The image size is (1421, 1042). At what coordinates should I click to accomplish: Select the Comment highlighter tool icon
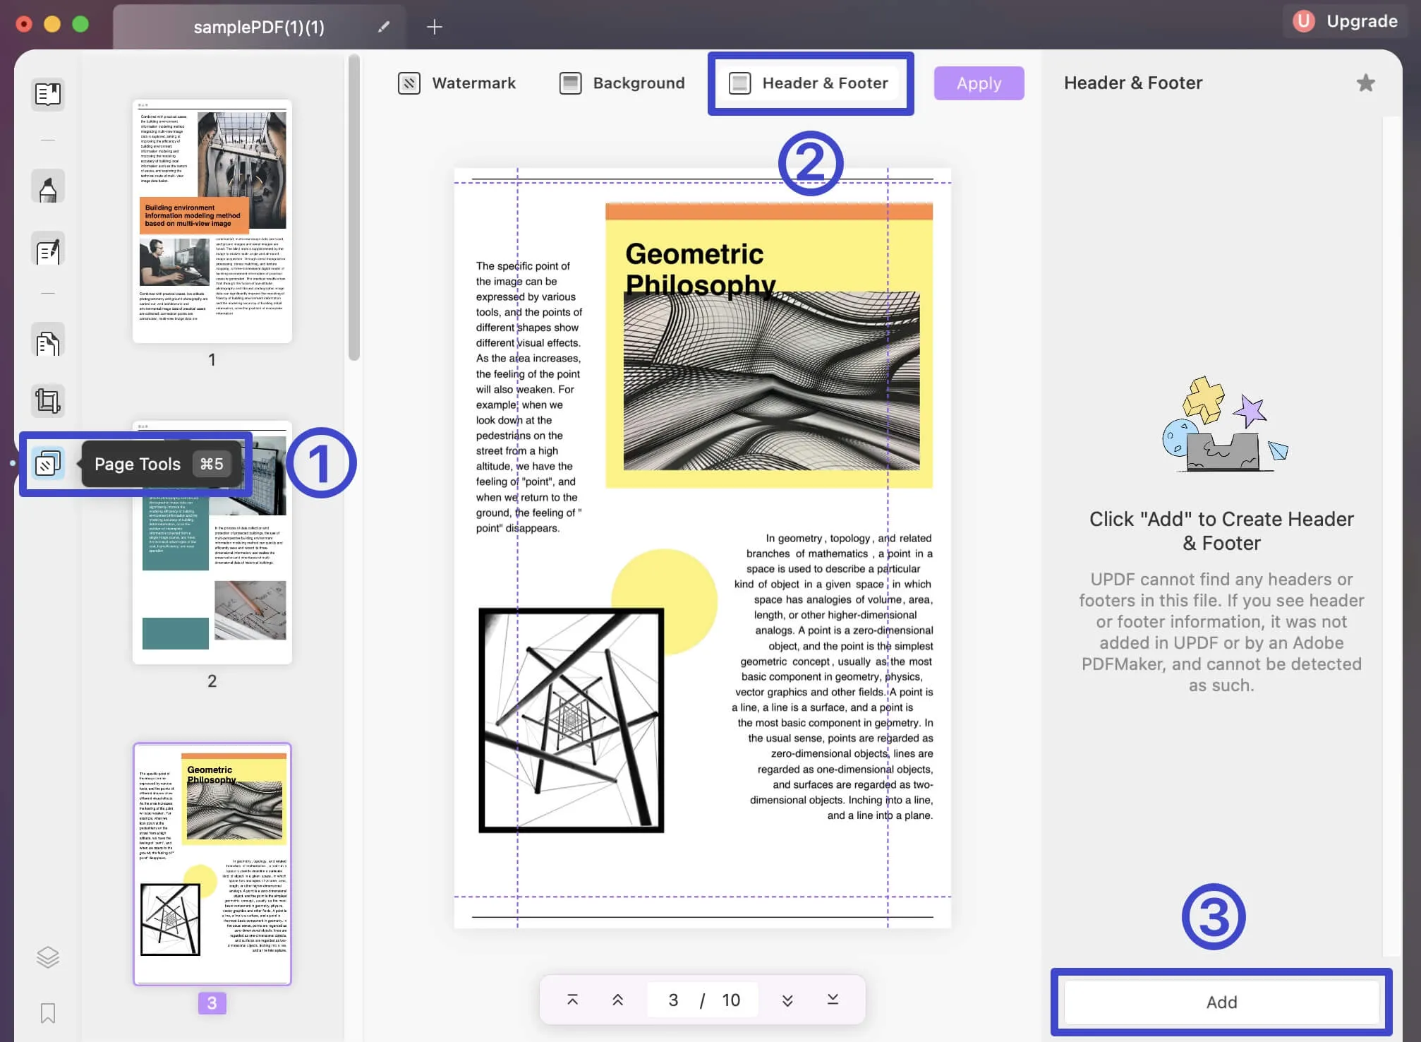[x=47, y=188]
